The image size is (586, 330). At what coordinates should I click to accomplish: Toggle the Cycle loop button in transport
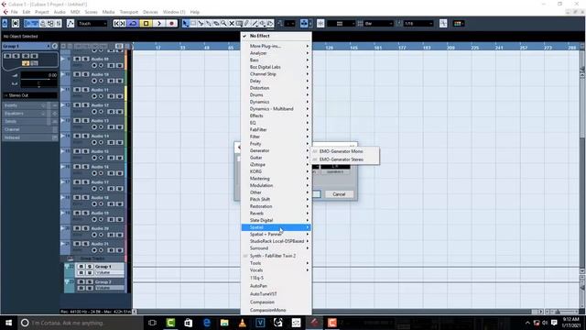133,24
